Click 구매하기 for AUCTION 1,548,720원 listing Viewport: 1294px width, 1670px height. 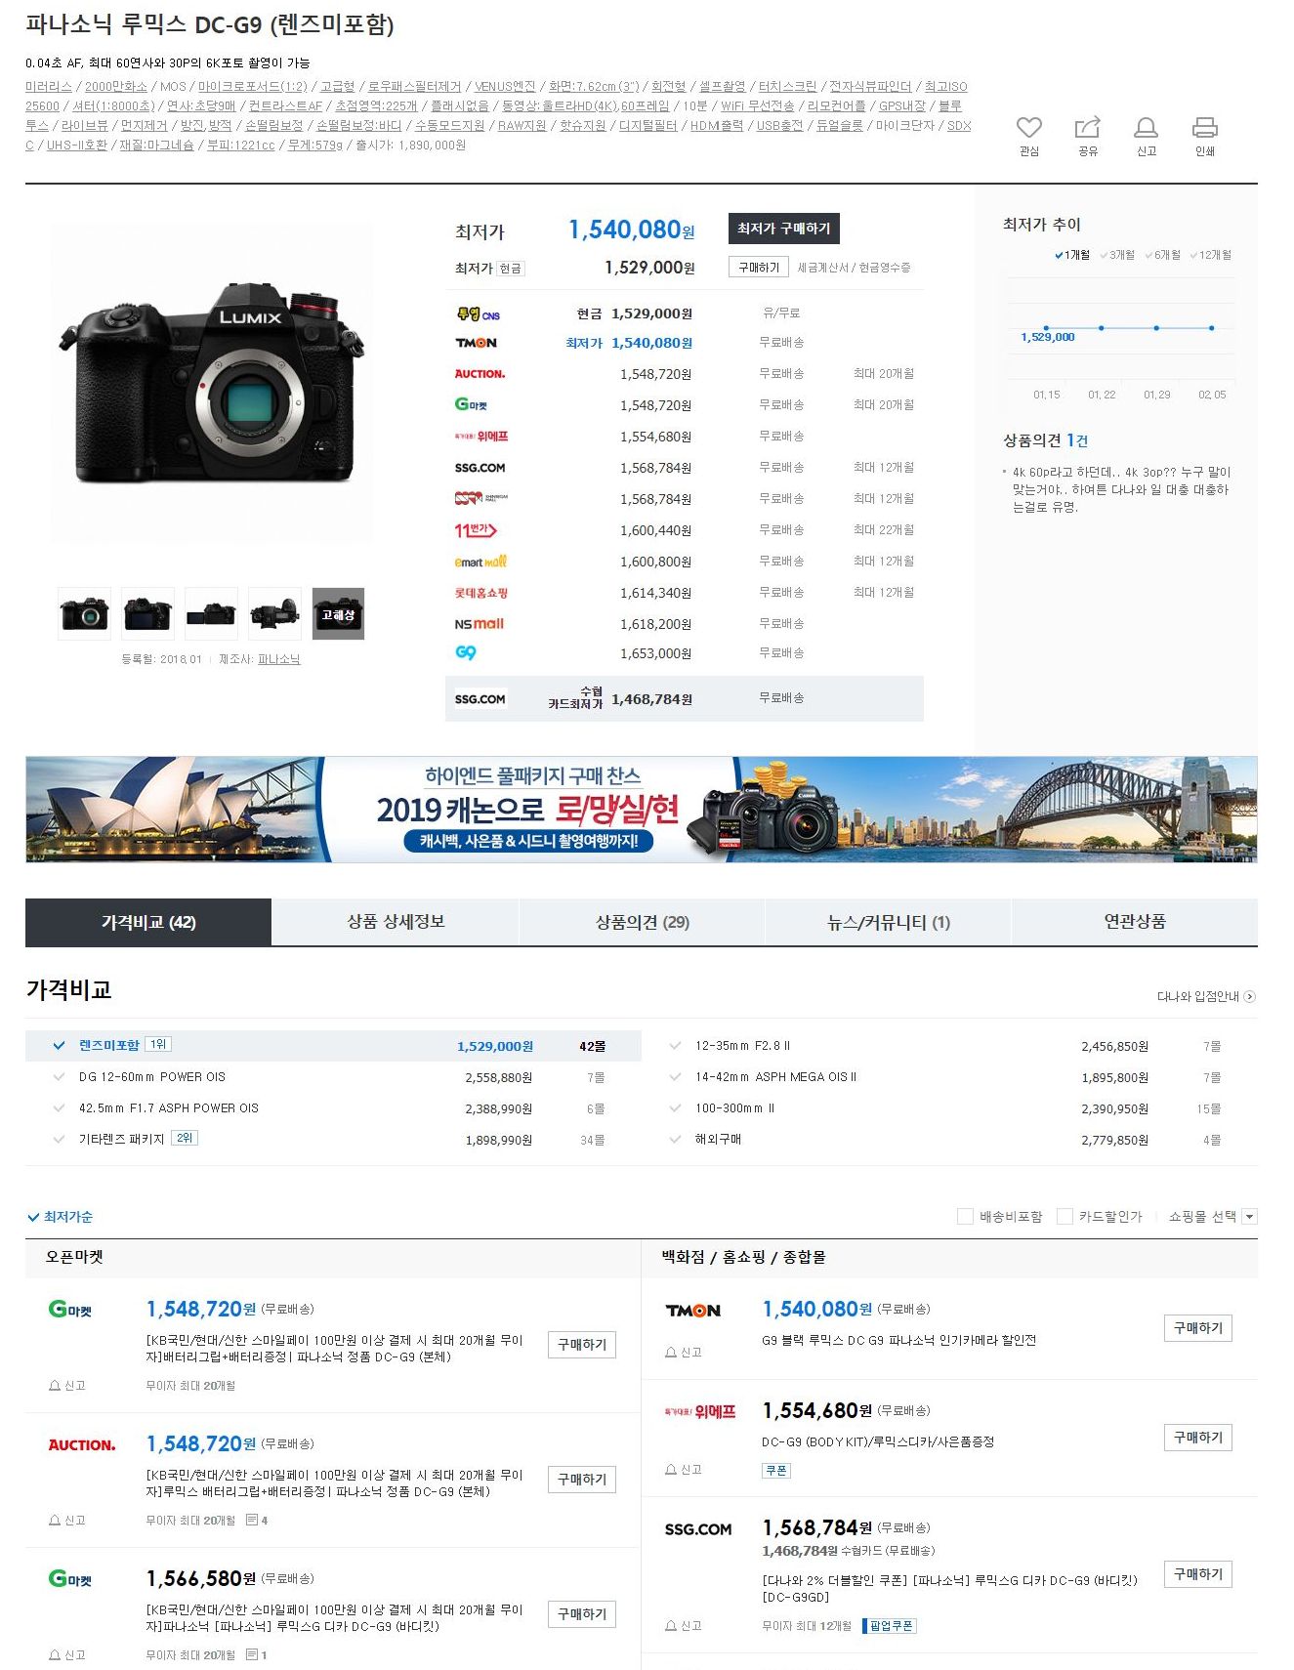[582, 1480]
